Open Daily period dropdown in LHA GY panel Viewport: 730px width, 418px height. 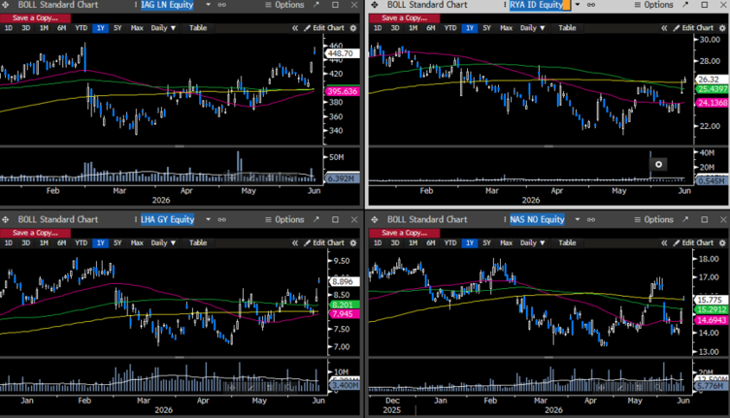[x=163, y=242]
